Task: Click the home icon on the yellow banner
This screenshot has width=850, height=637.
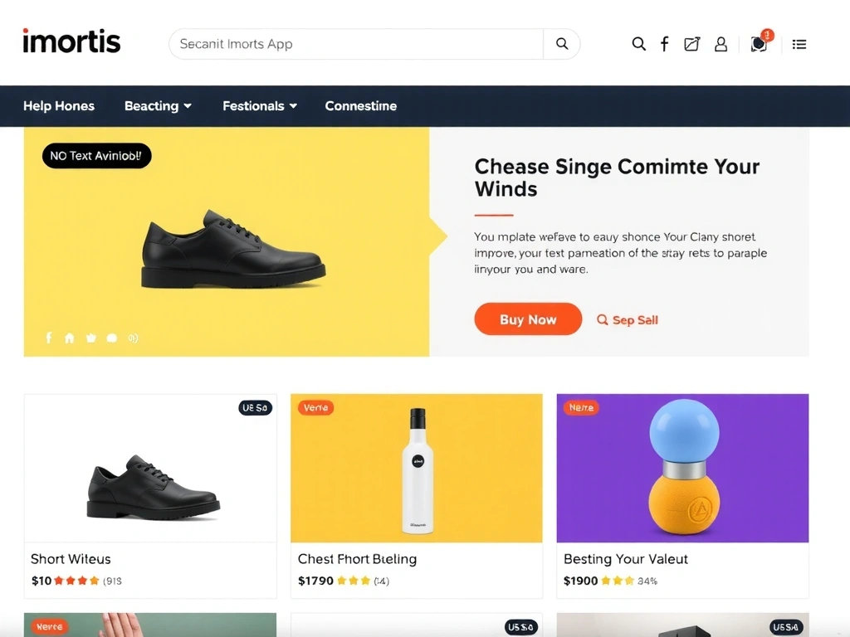Action: 70,338
